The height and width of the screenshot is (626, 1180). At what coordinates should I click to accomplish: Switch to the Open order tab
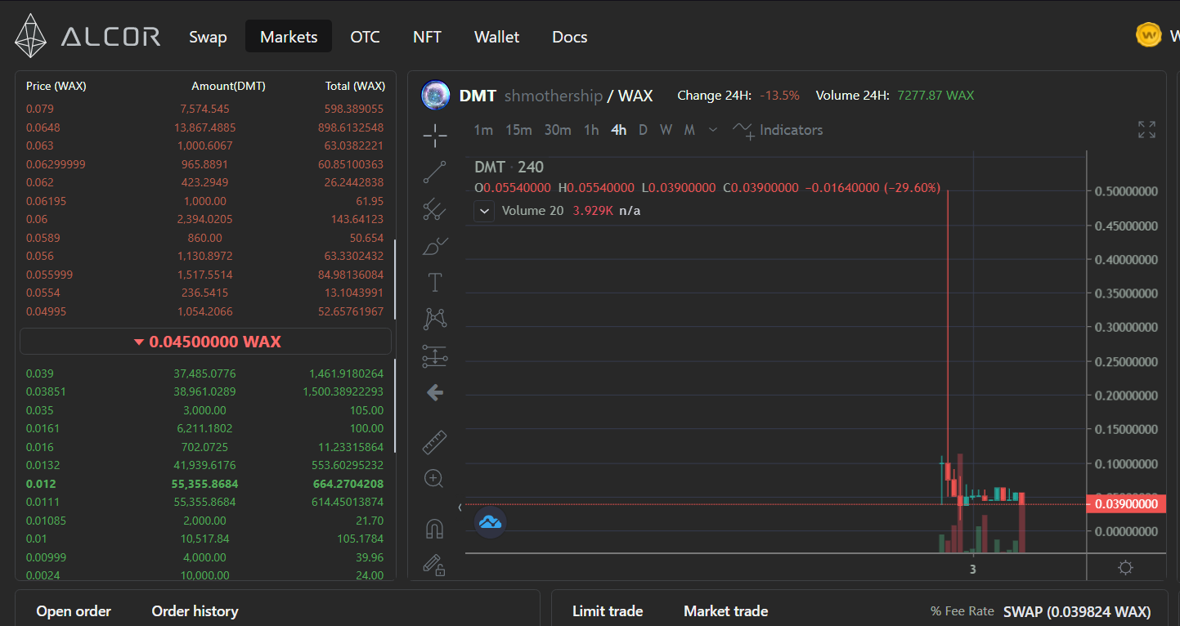click(74, 611)
